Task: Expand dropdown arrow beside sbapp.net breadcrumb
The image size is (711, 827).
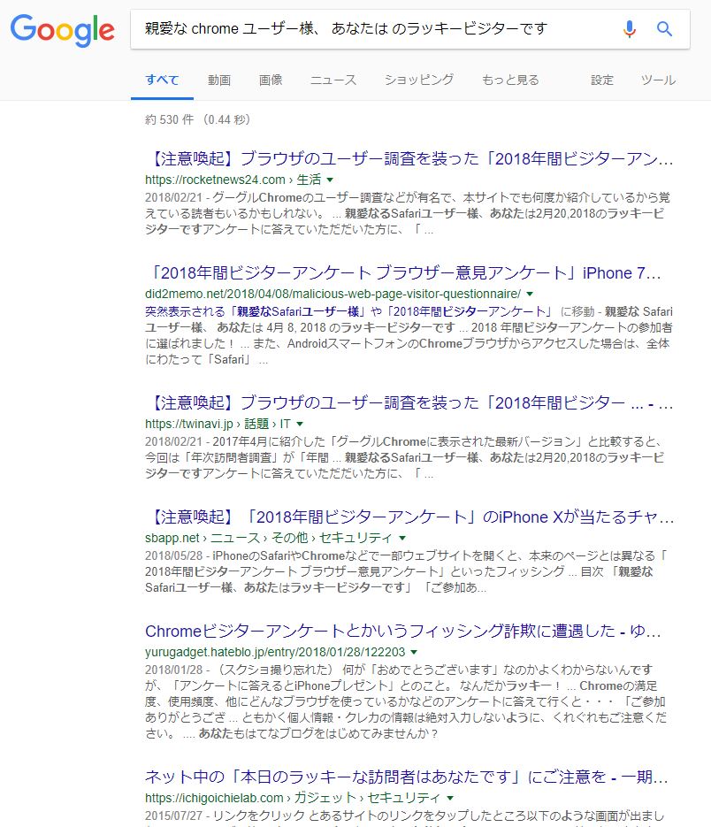Action: (x=402, y=538)
